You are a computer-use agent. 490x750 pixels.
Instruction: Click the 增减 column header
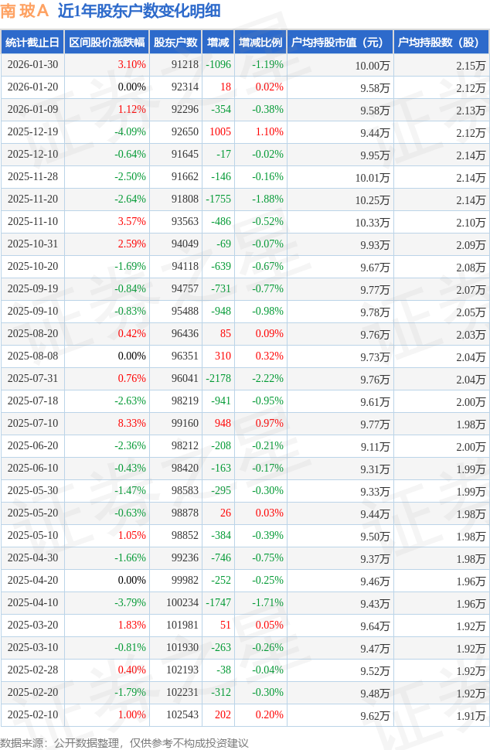[218, 43]
